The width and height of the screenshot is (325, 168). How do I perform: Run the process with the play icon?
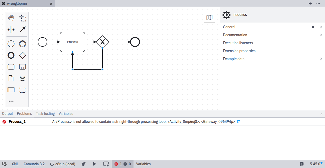click(94, 164)
